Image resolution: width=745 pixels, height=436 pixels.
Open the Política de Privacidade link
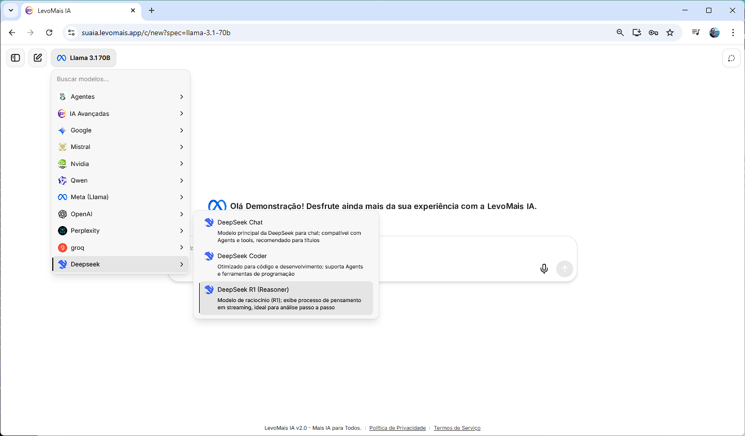tap(397, 428)
